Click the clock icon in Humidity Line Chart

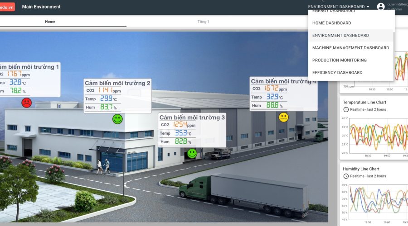tap(346, 176)
